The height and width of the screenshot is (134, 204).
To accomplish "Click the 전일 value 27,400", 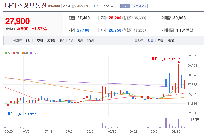I will pyautogui.click(x=83, y=18).
